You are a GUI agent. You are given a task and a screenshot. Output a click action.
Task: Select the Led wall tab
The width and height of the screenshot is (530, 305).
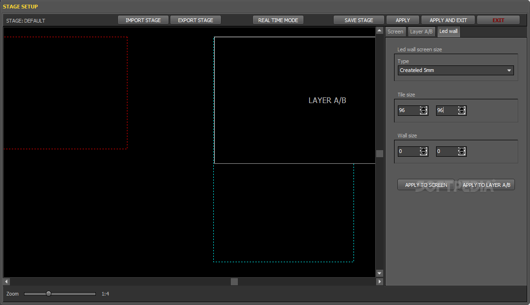coord(448,32)
